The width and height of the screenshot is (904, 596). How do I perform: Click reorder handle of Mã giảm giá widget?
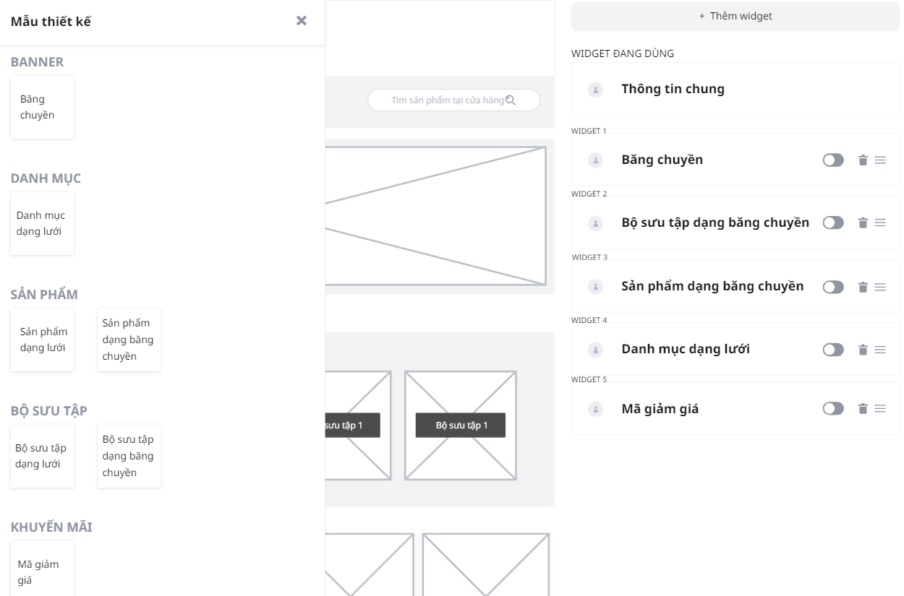point(880,409)
